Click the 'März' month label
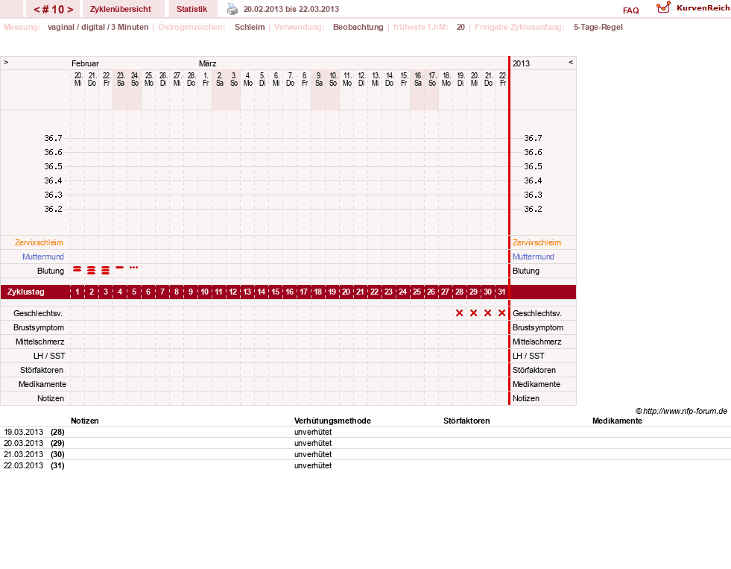This screenshot has height=569, width=731. (x=207, y=63)
